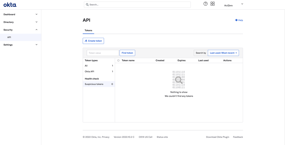This screenshot has height=145, width=285.
Task: Click the Create token button
Action: 93,41
